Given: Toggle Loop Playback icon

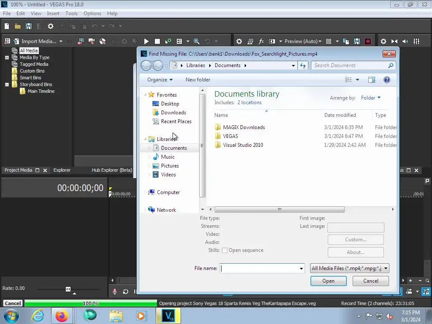Looking at the screenshot, I should click(125, 292).
